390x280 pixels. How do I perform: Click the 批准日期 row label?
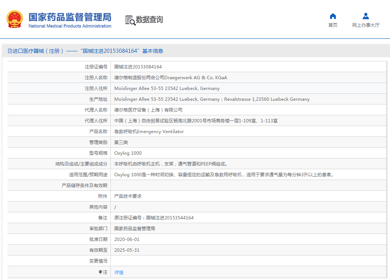[x=98, y=239]
